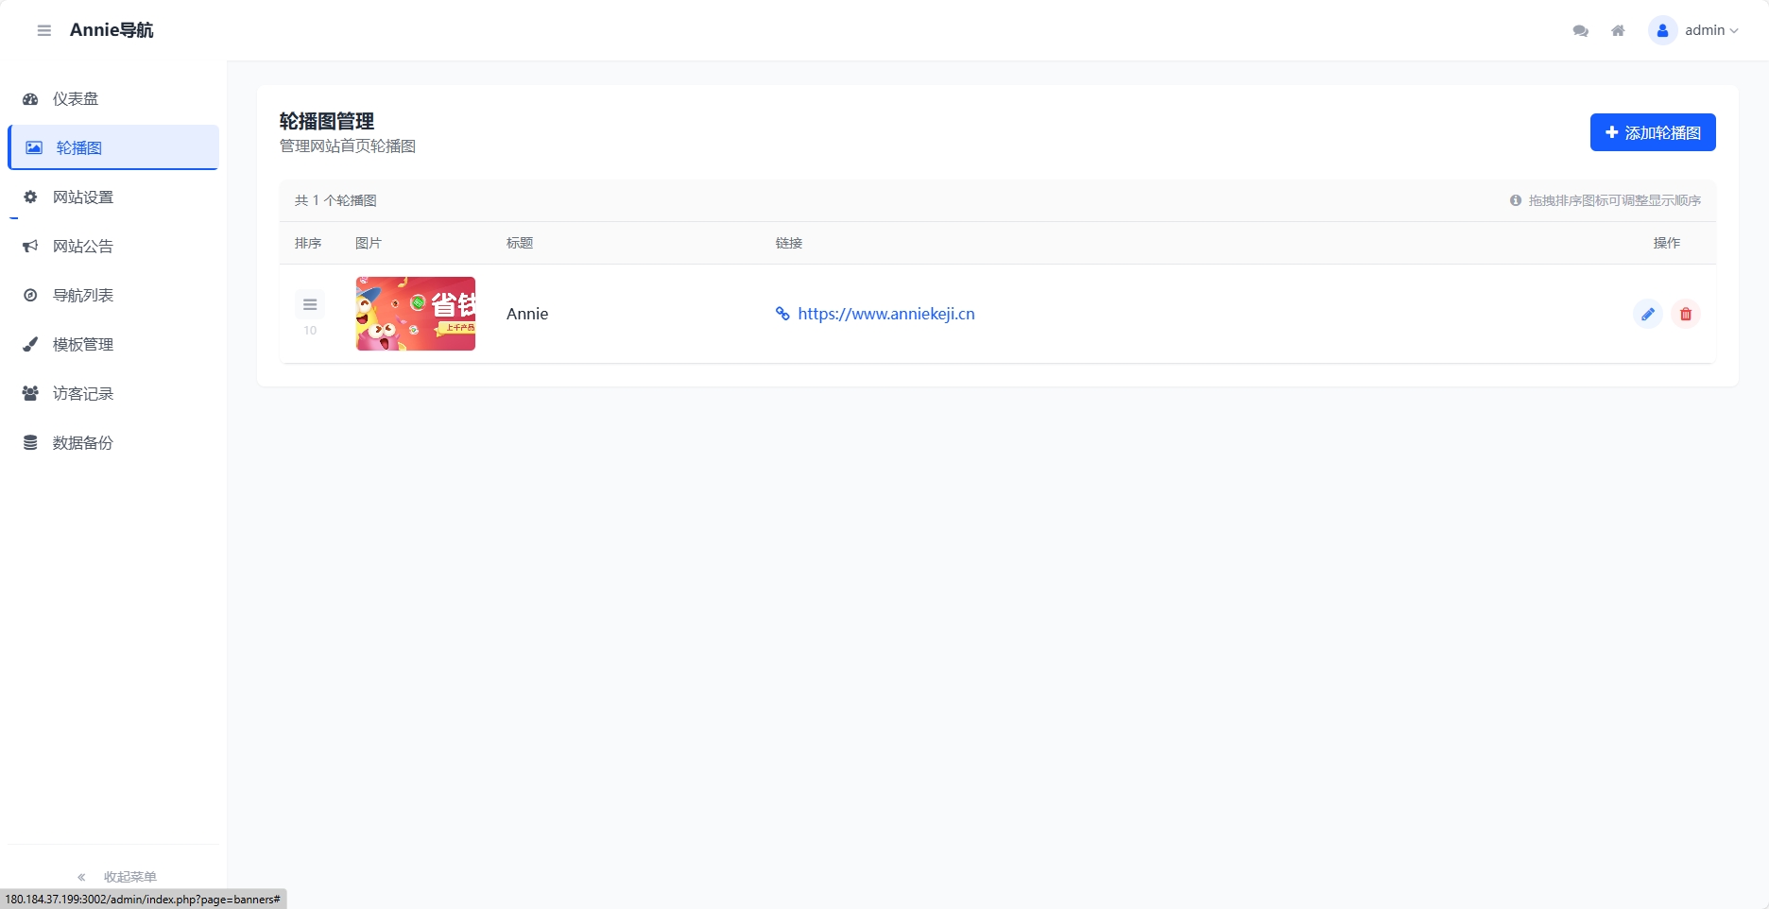1769x909 pixels.
Task: Open the chat bubble icon in top bar
Action: [1580, 29]
